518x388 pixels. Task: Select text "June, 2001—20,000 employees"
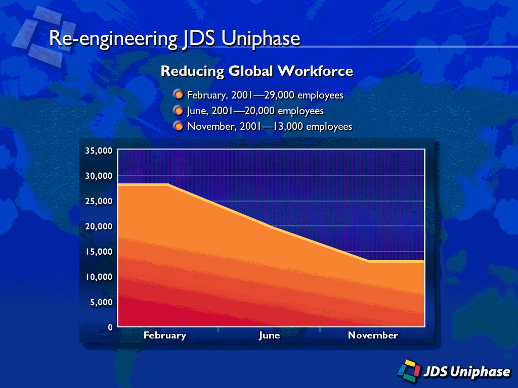(x=255, y=111)
